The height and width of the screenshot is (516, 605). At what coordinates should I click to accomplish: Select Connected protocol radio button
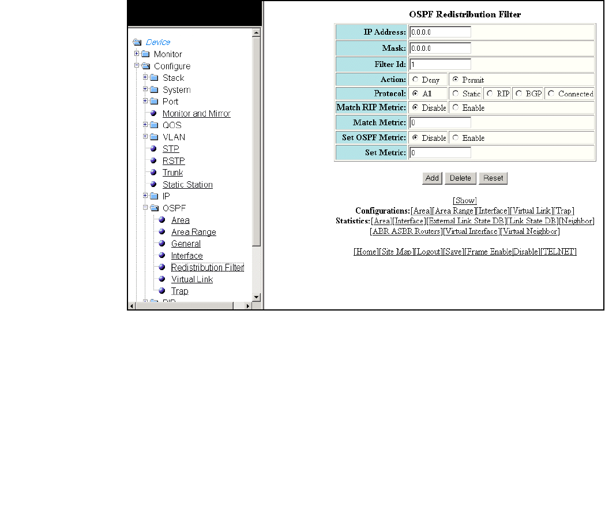click(551, 93)
